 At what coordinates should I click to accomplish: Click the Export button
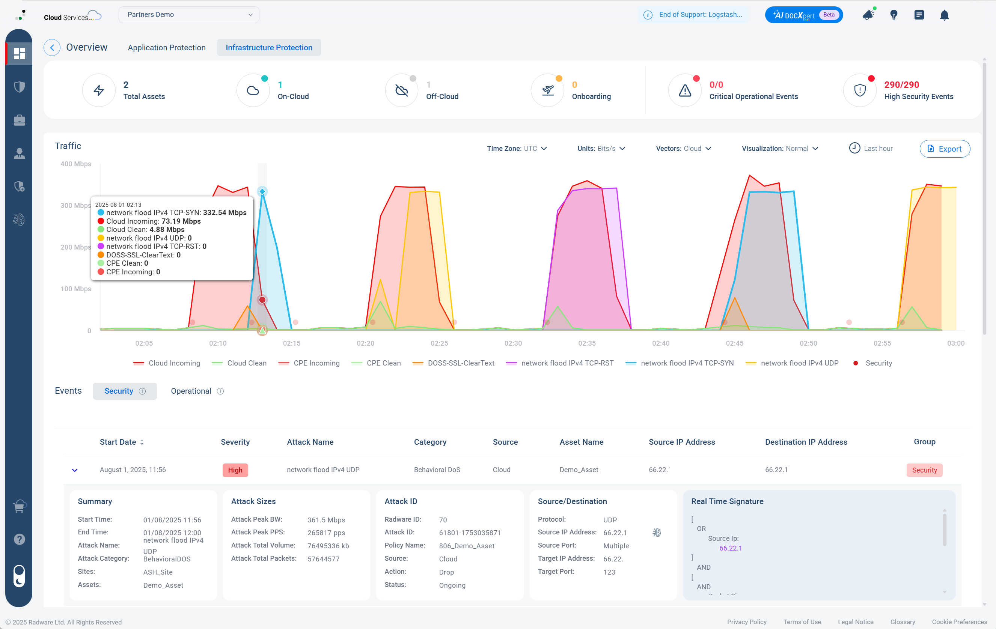click(945, 149)
